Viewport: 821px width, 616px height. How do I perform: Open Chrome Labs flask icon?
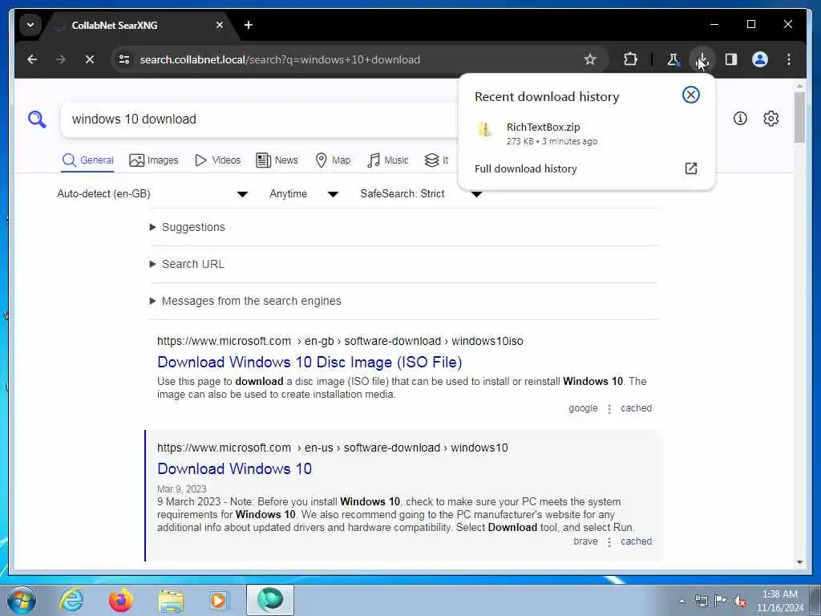pyautogui.click(x=673, y=59)
